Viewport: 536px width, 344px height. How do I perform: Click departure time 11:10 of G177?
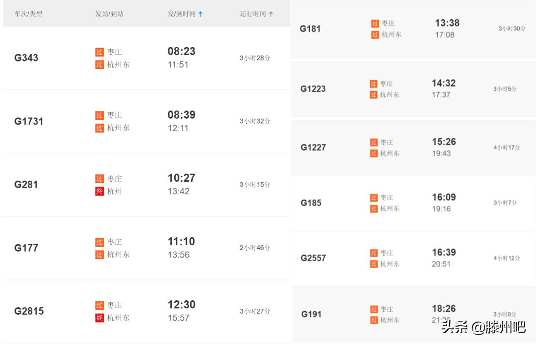click(181, 242)
